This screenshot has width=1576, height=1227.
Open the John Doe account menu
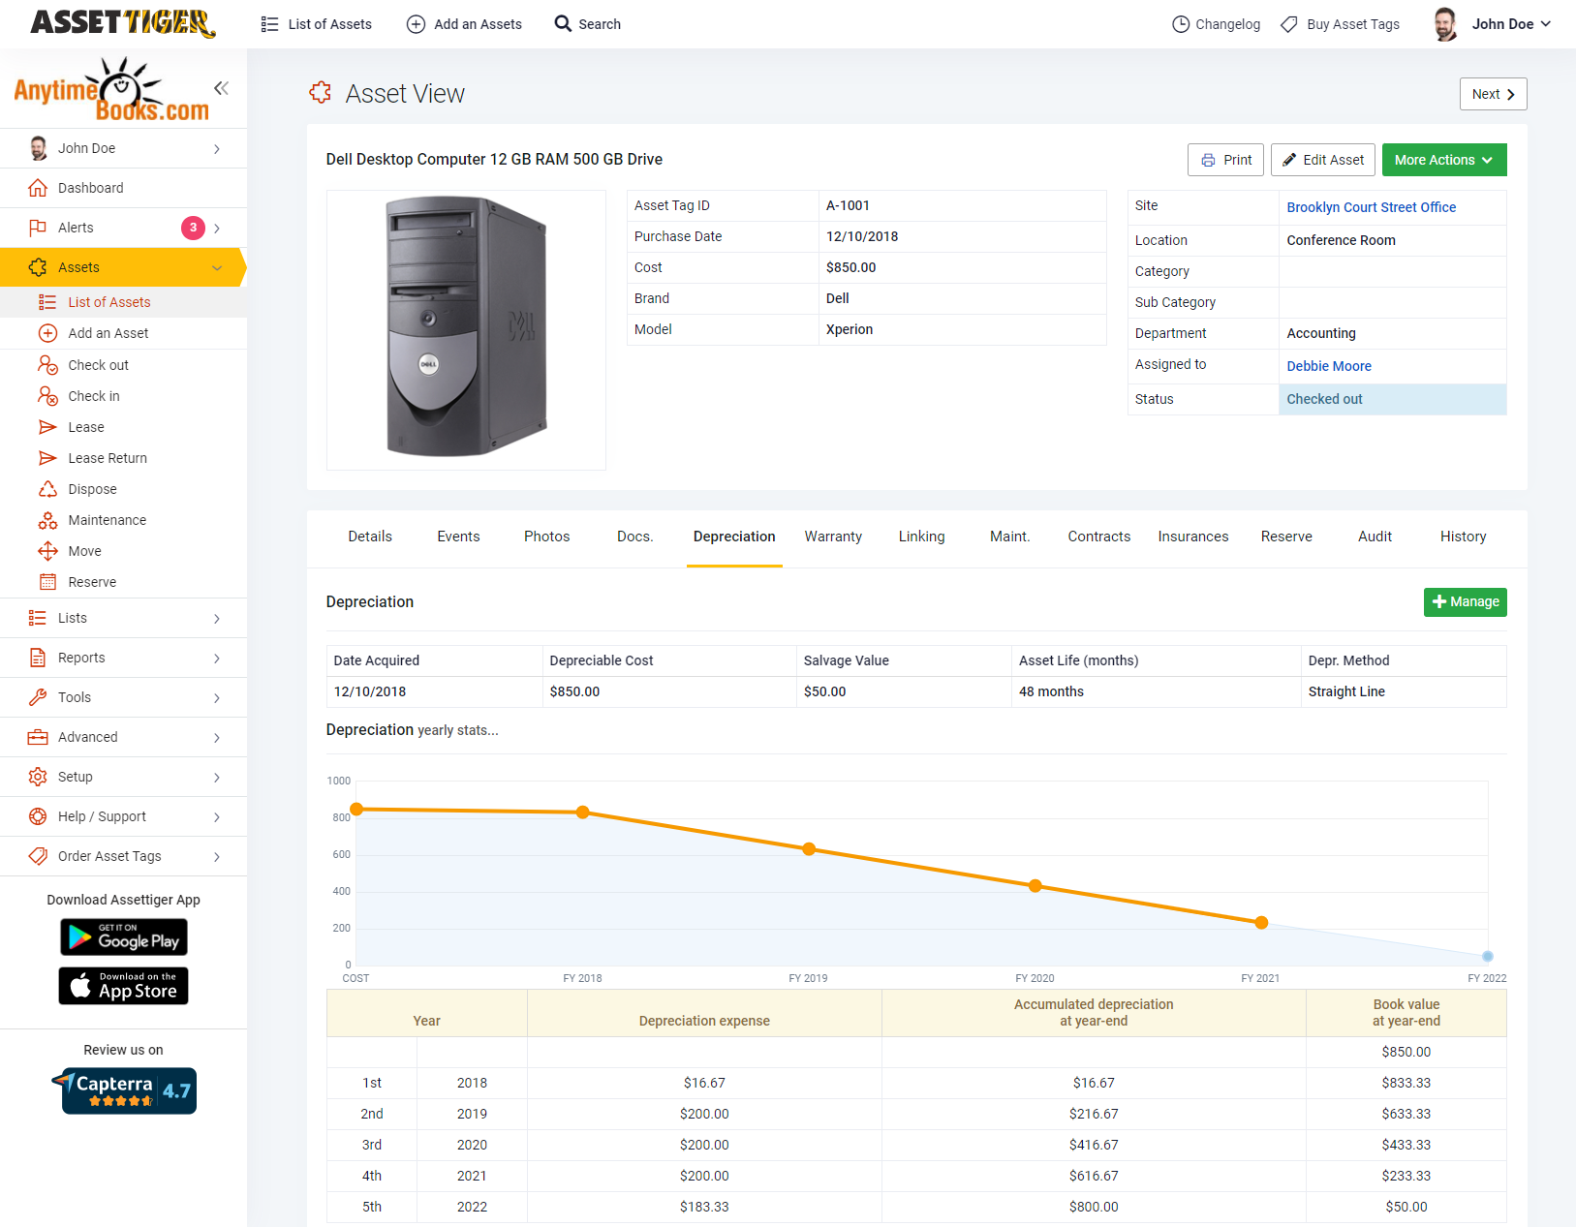(1507, 23)
